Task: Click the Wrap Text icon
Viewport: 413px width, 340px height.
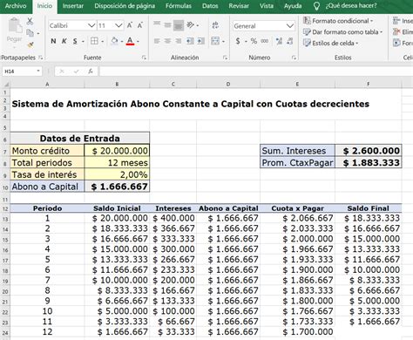Action: (x=215, y=25)
